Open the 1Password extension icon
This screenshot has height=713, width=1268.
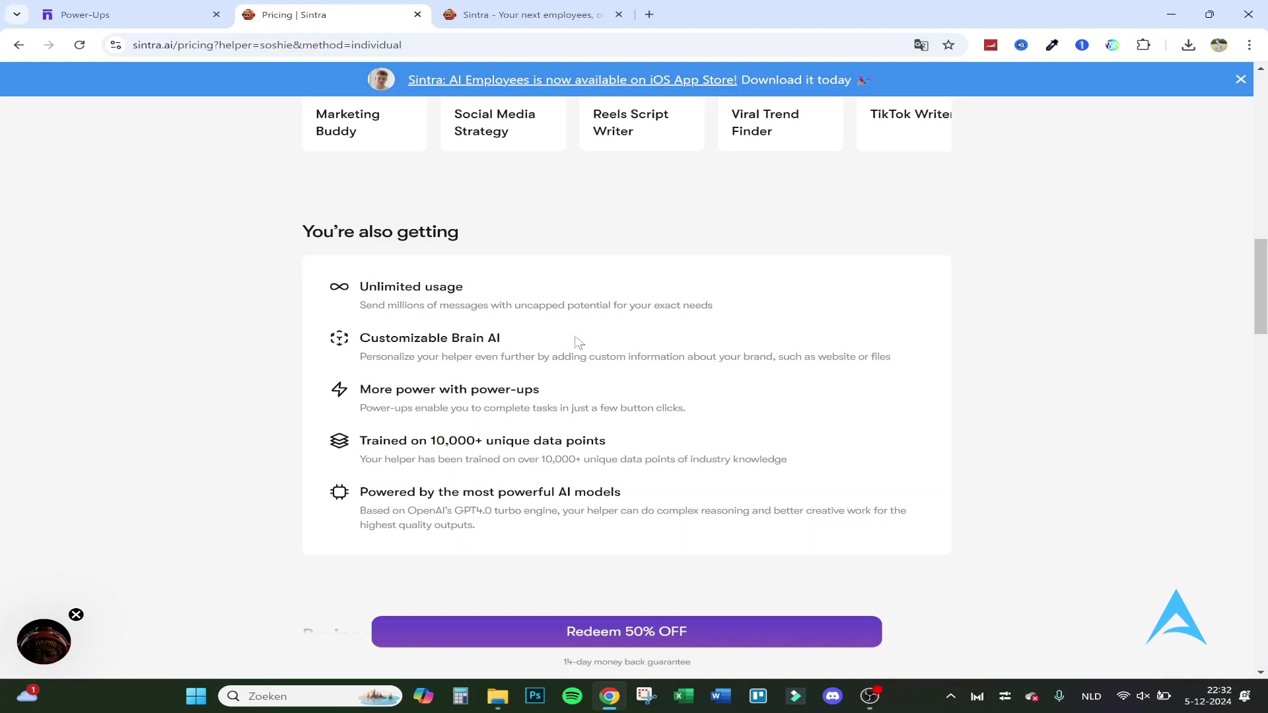[x=1082, y=45]
